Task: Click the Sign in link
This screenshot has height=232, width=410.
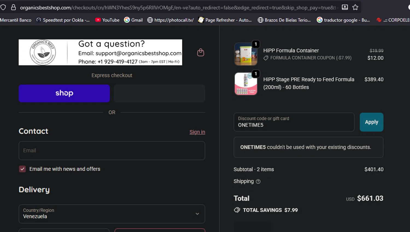Action: 197,132
